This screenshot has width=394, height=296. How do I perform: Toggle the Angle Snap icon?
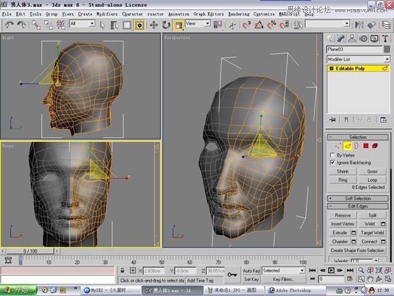click(x=259, y=25)
